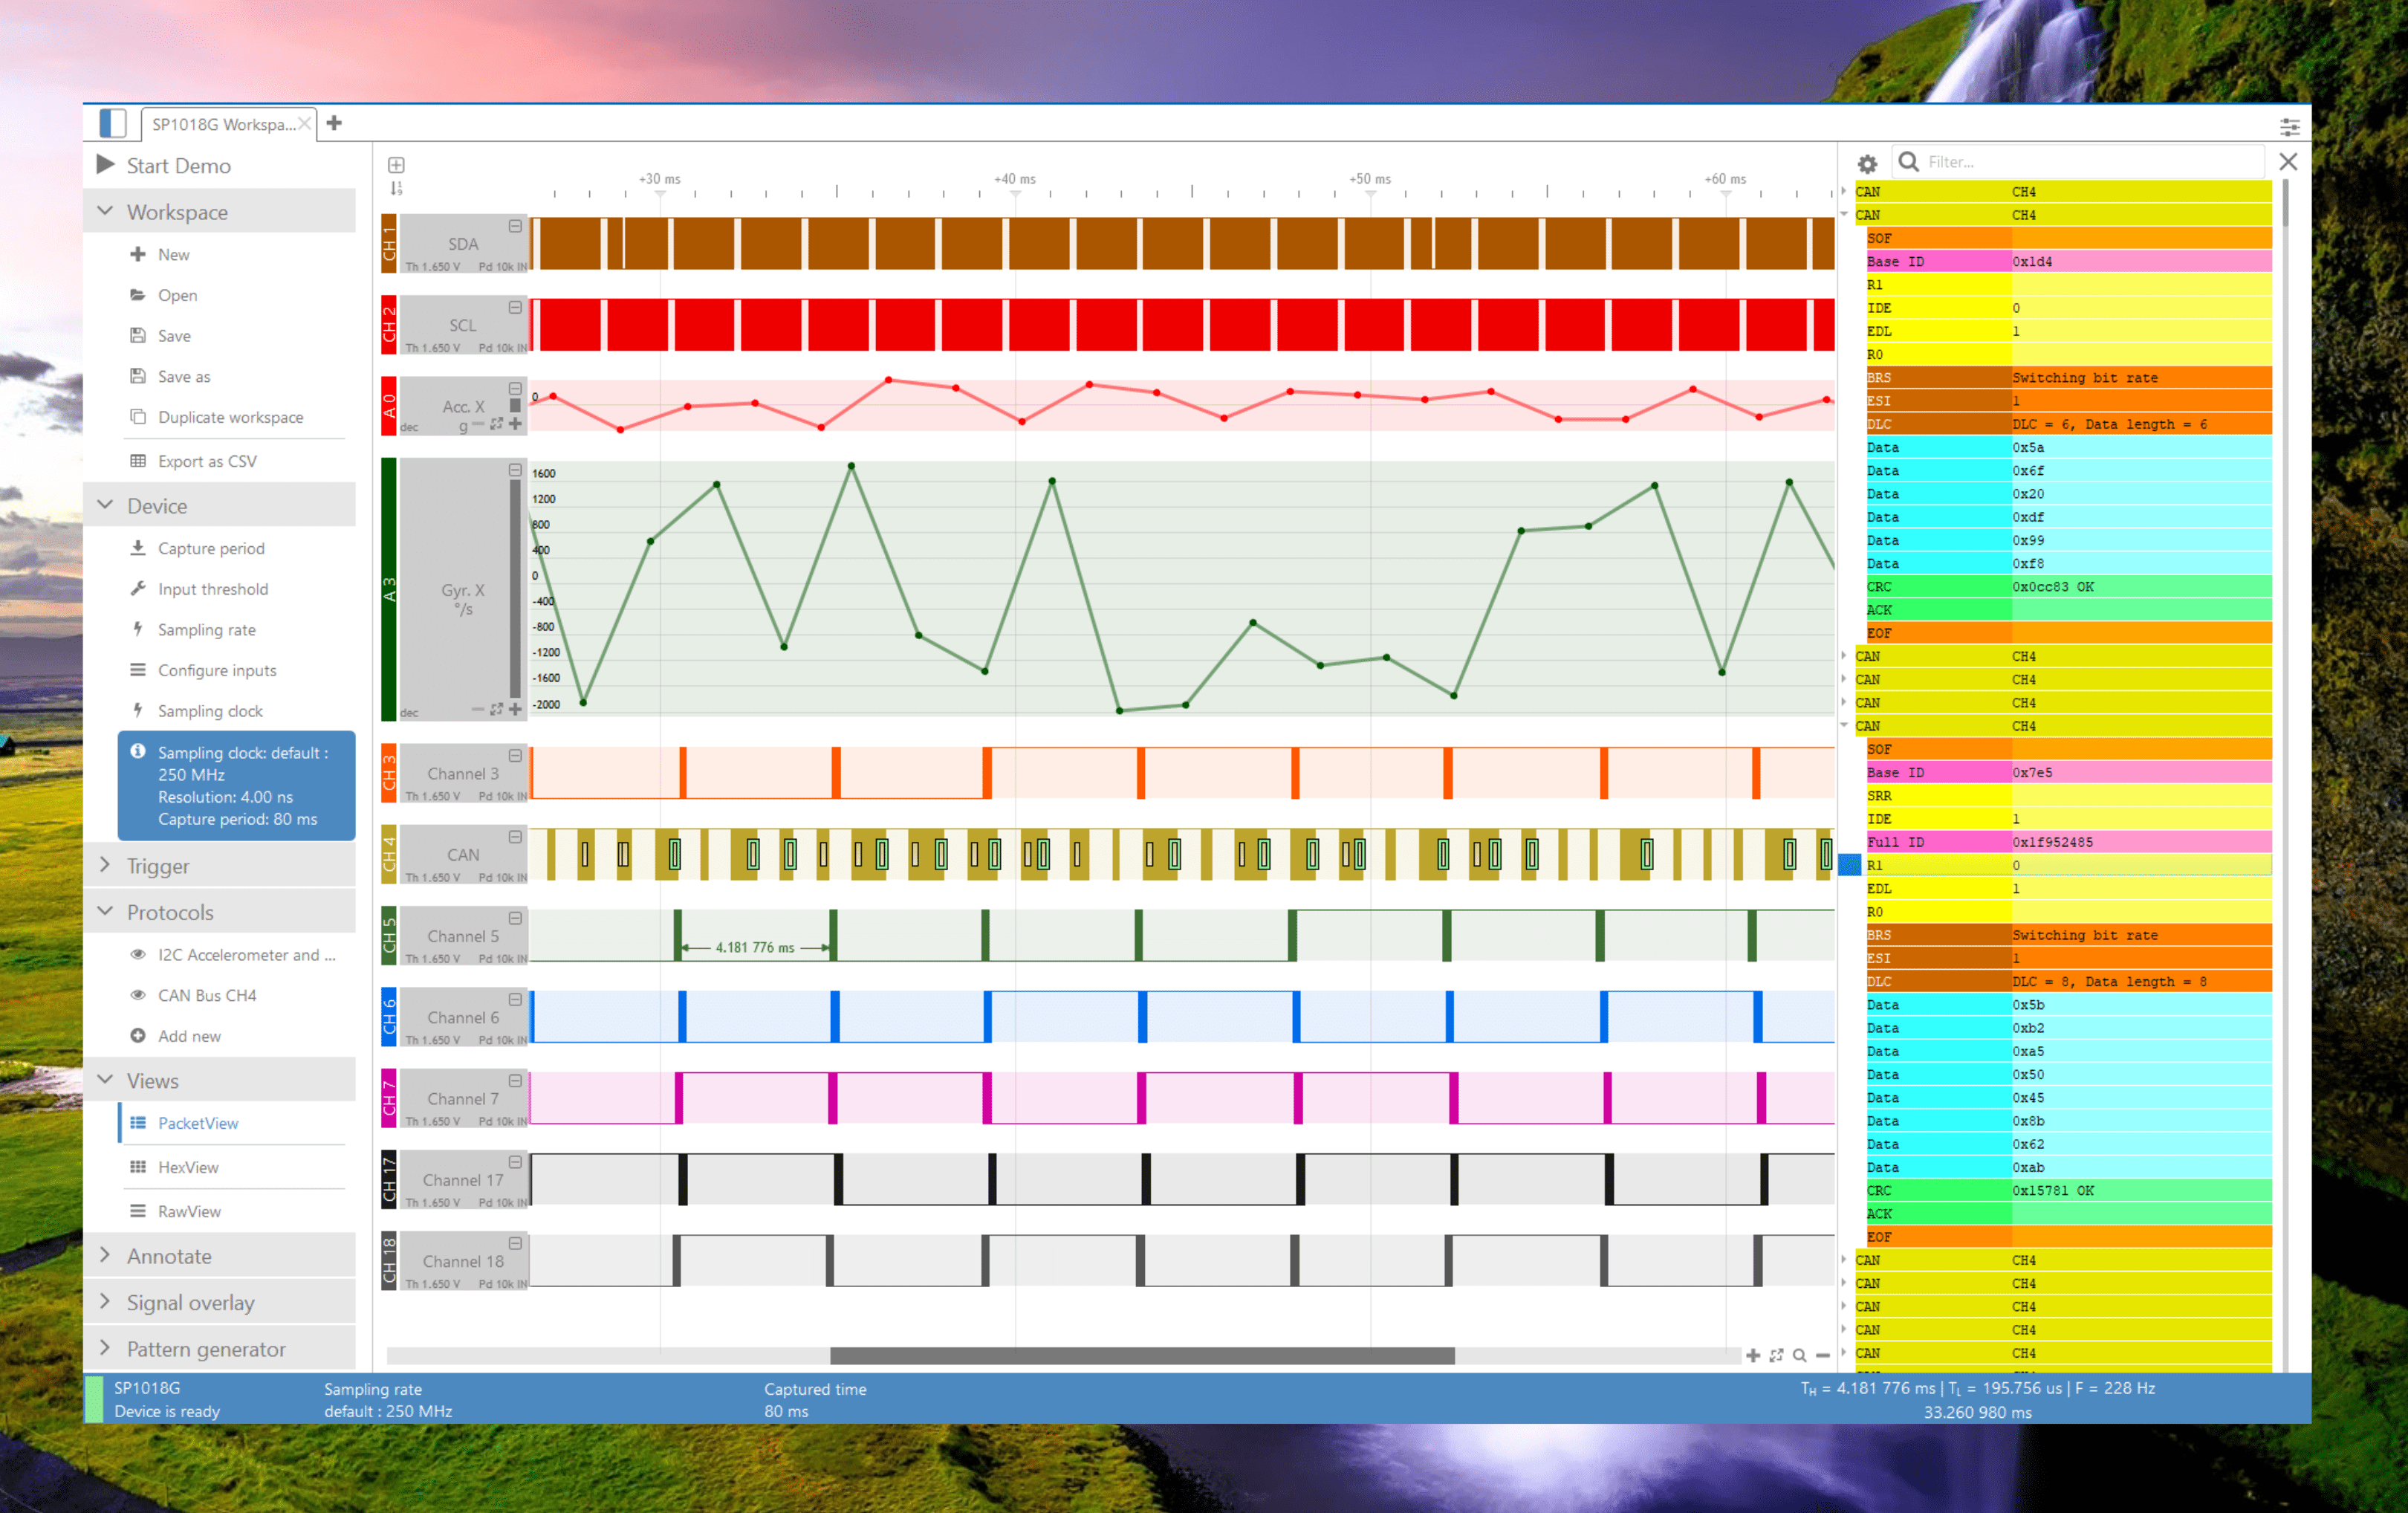Image resolution: width=2408 pixels, height=1513 pixels.
Task: Toggle the left sidebar panel icon
Action: coord(113,123)
